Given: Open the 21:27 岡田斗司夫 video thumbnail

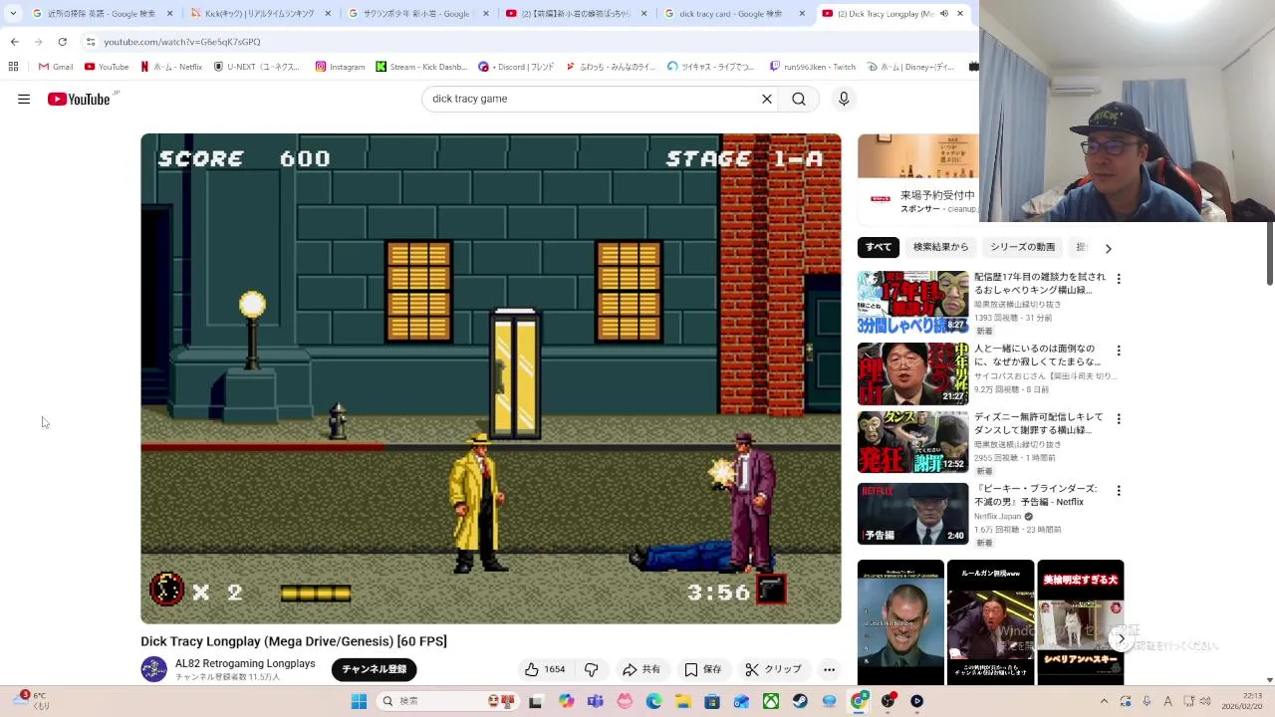Looking at the screenshot, I should point(912,373).
